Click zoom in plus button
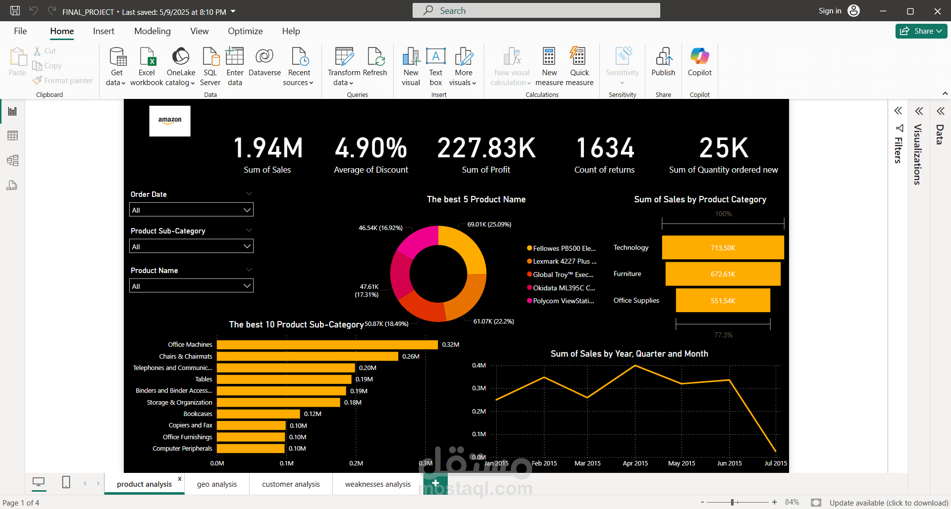This screenshot has width=951, height=509. point(774,503)
